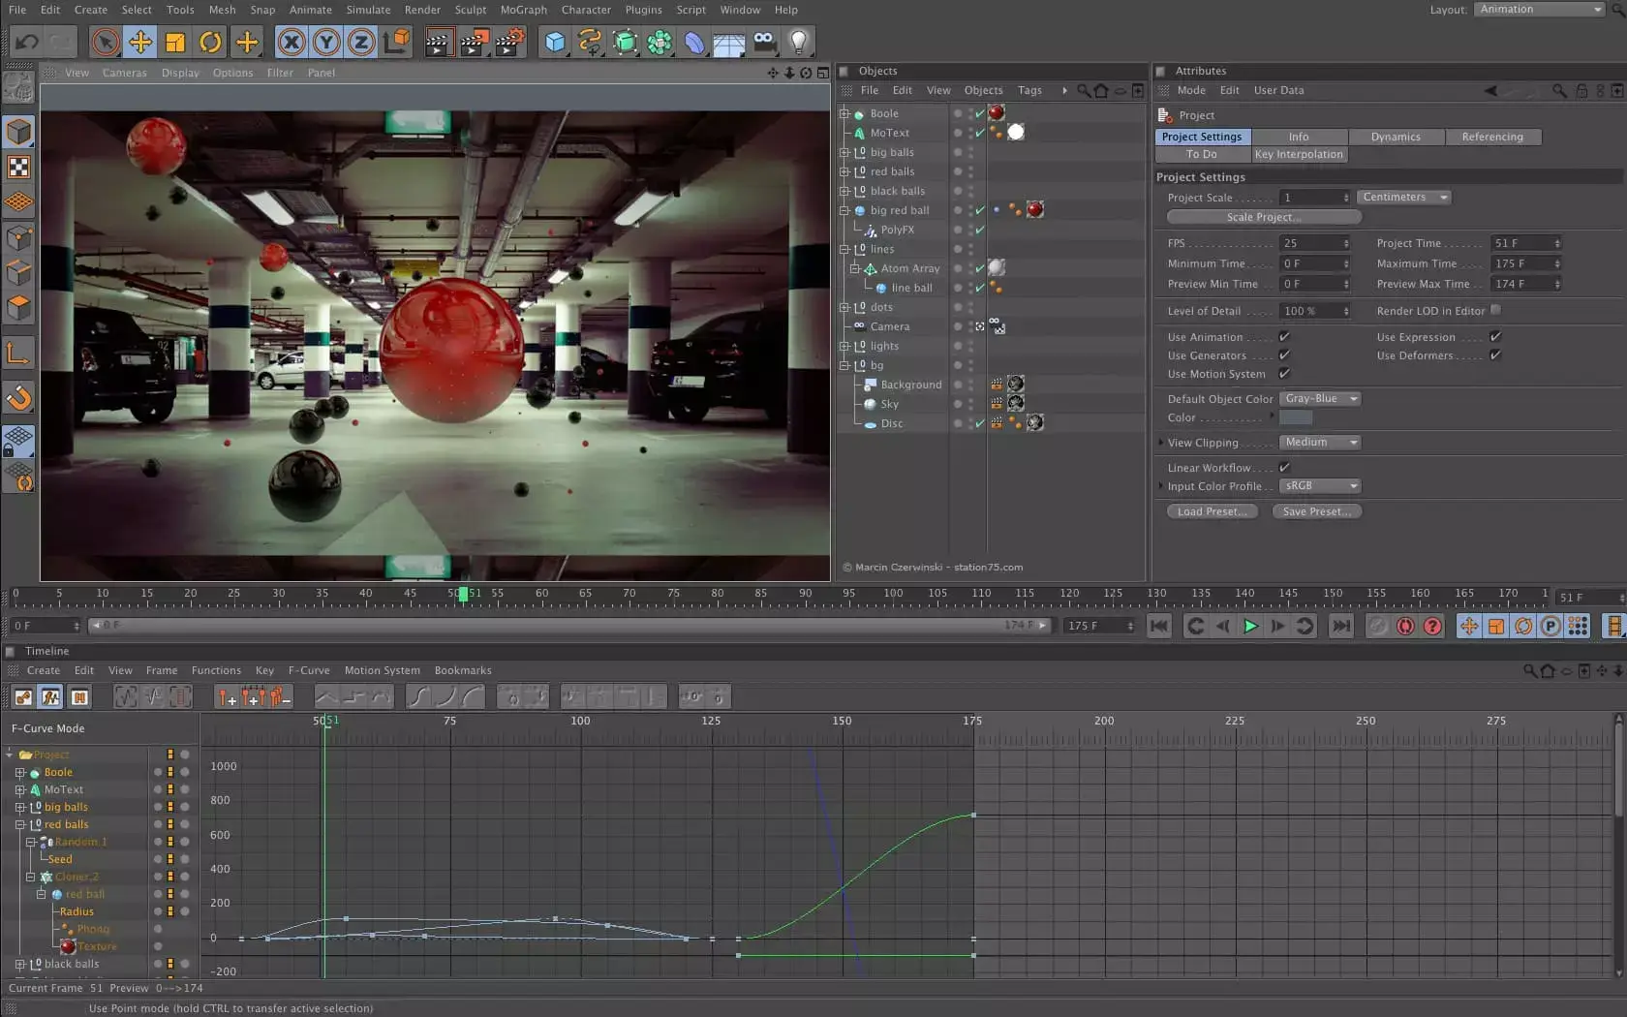The width and height of the screenshot is (1627, 1017).
Task: Click the Undo arrow icon
Action: [x=27, y=42]
